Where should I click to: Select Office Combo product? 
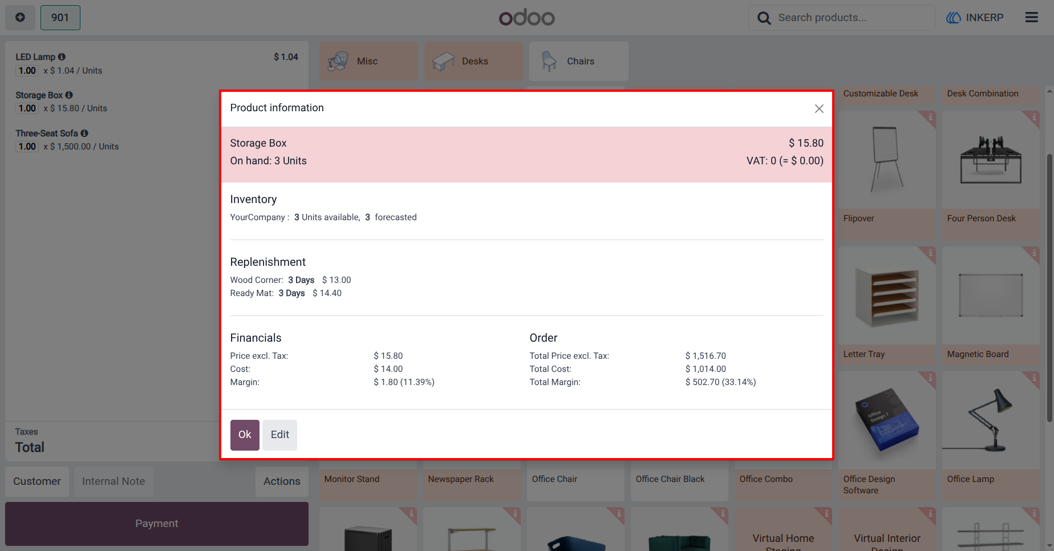point(783,481)
